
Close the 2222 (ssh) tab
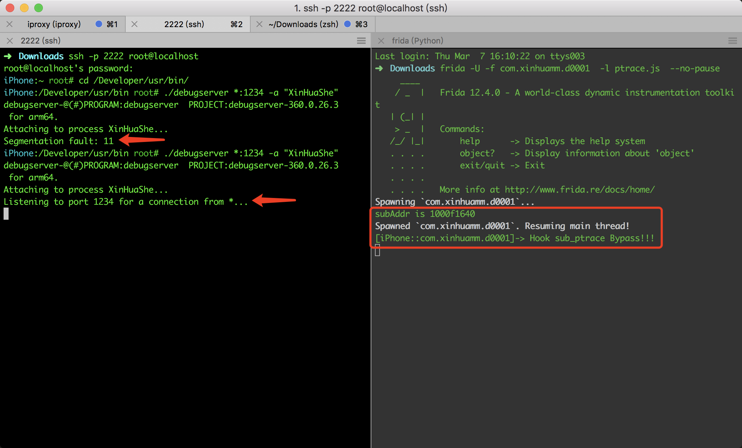click(x=135, y=24)
